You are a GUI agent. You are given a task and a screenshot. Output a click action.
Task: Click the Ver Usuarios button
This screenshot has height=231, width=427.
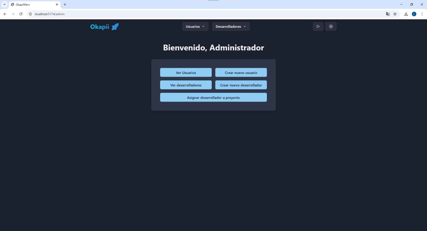[186, 73]
